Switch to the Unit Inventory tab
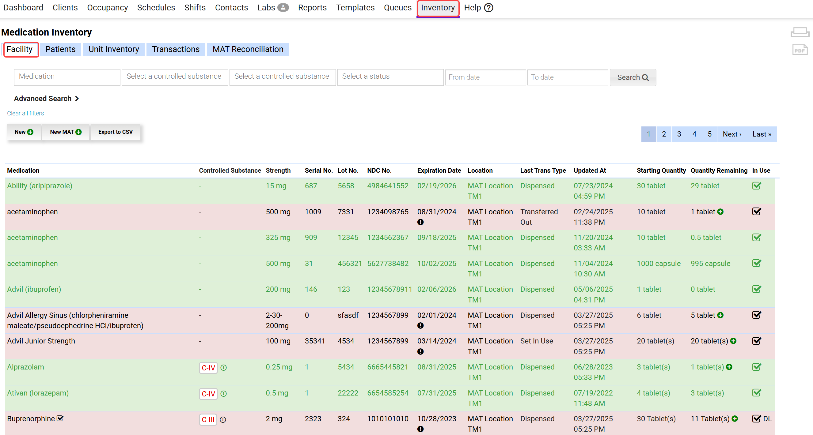 (114, 49)
